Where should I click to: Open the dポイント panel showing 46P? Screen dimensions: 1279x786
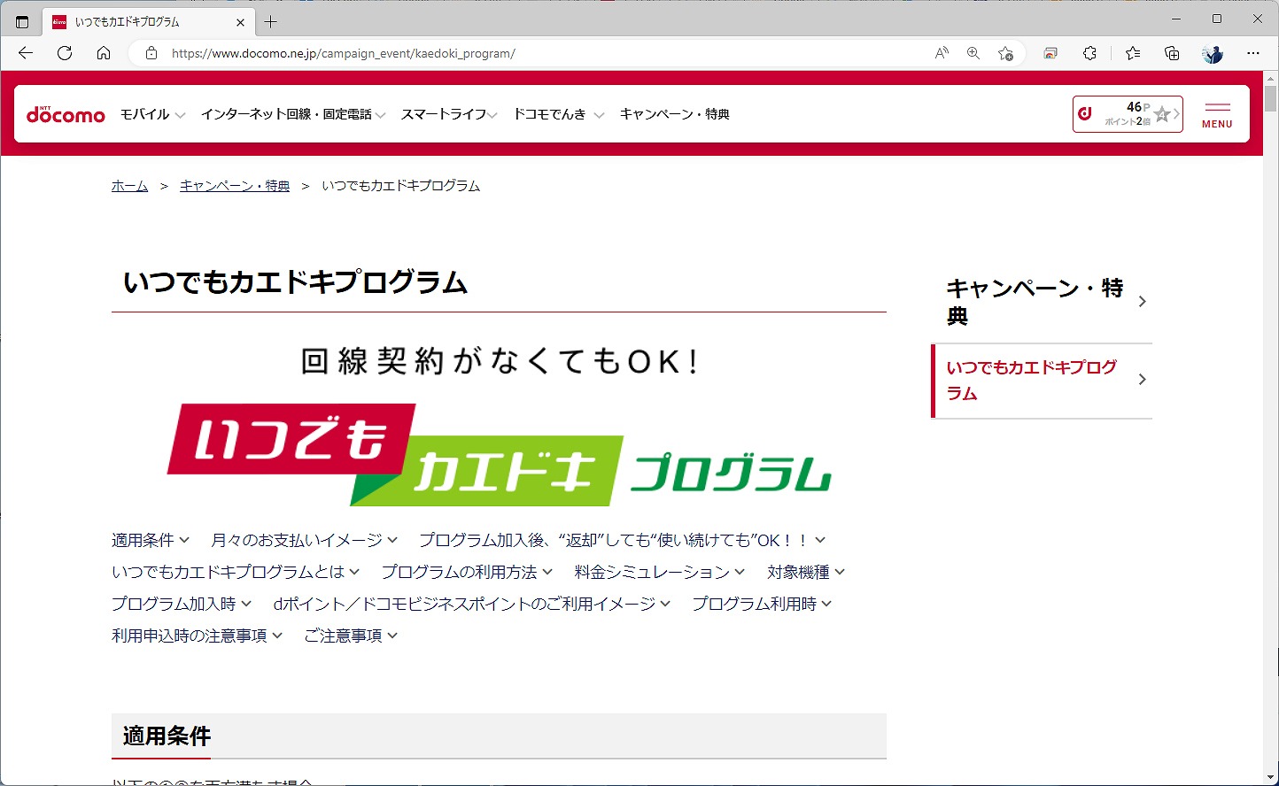click(x=1126, y=113)
